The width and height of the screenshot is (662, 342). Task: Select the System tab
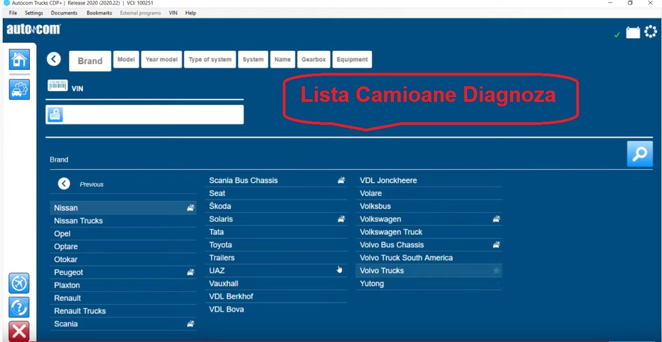pyautogui.click(x=253, y=60)
